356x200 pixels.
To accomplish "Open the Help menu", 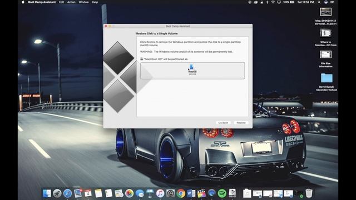I will point(95,2).
